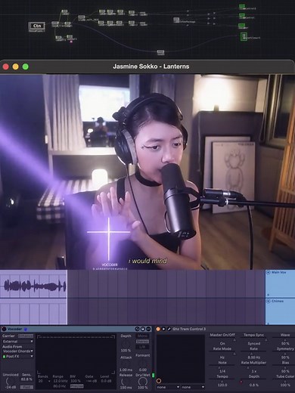Click the Vocoder save preset icon
The height and width of the screenshot is (393, 295).
[143, 329]
